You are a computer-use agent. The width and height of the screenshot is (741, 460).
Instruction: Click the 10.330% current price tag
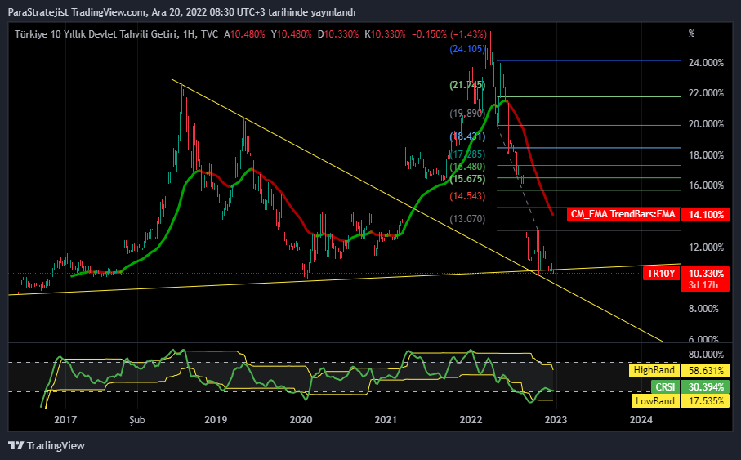click(706, 273)
